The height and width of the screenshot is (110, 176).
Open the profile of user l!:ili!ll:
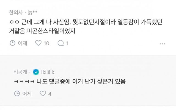(47, 72)
